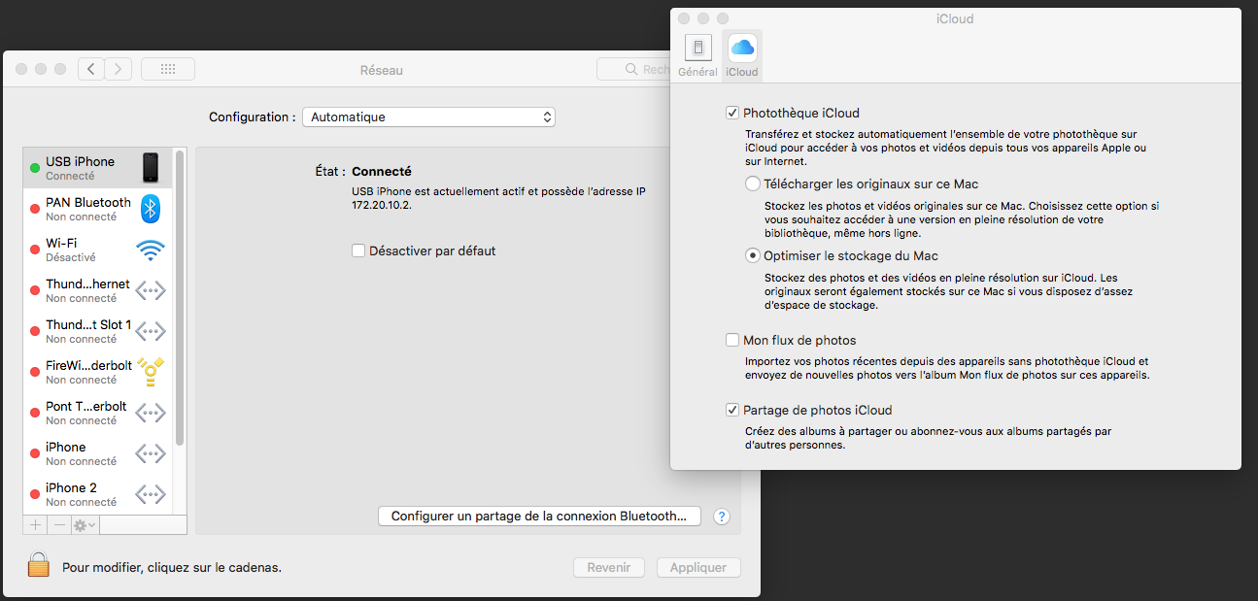Screen dimensions: 1258x601
Task: Click the Thunderbolt Ethernet arrows icon
Action: tap(151, 290)
